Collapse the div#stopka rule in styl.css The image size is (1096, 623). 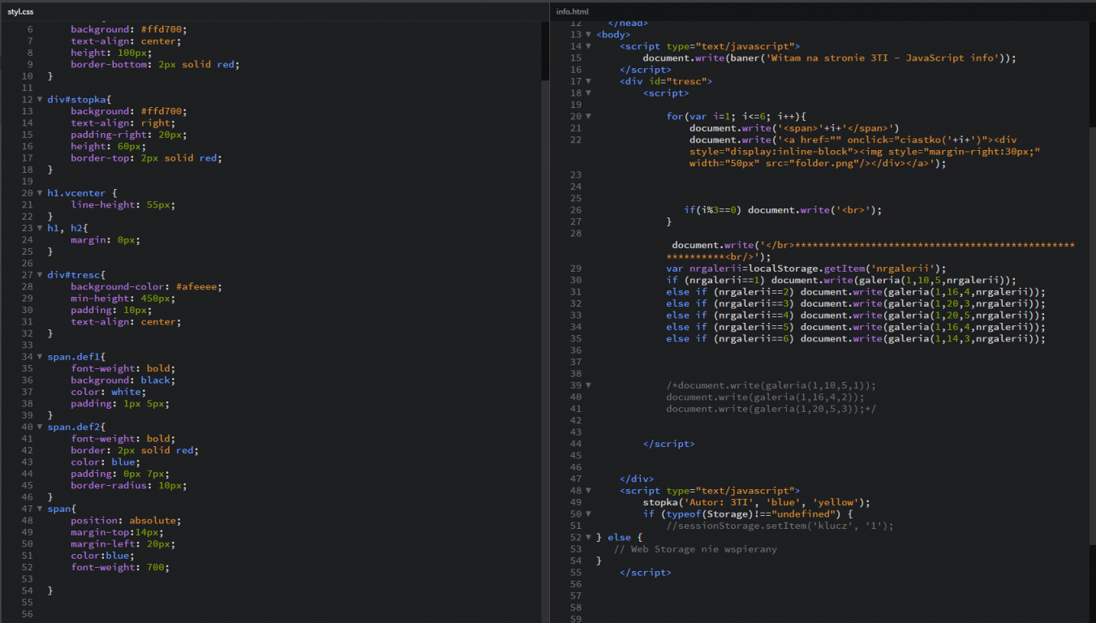(x=40, y=100)
